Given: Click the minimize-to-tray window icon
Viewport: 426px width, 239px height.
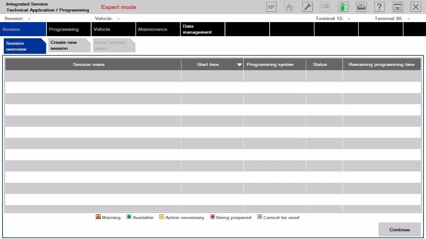Looking at the screenshot, I should [397, 7].
